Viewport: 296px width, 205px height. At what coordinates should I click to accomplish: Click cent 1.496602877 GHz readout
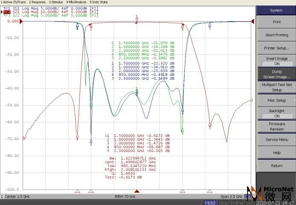pos(130,162)
